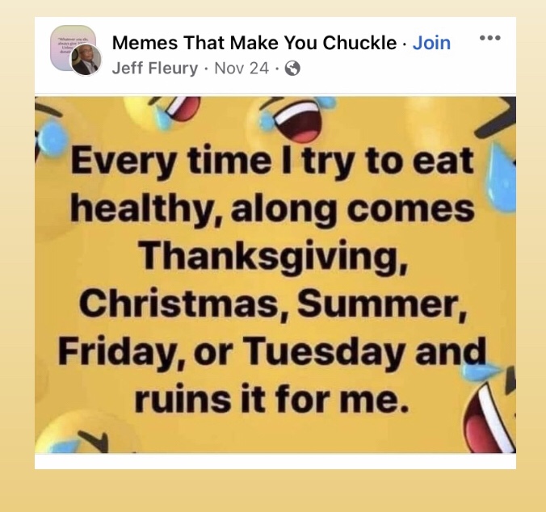Click the group's square cover avatar
The image size is (546, 512).
[71, 46]
